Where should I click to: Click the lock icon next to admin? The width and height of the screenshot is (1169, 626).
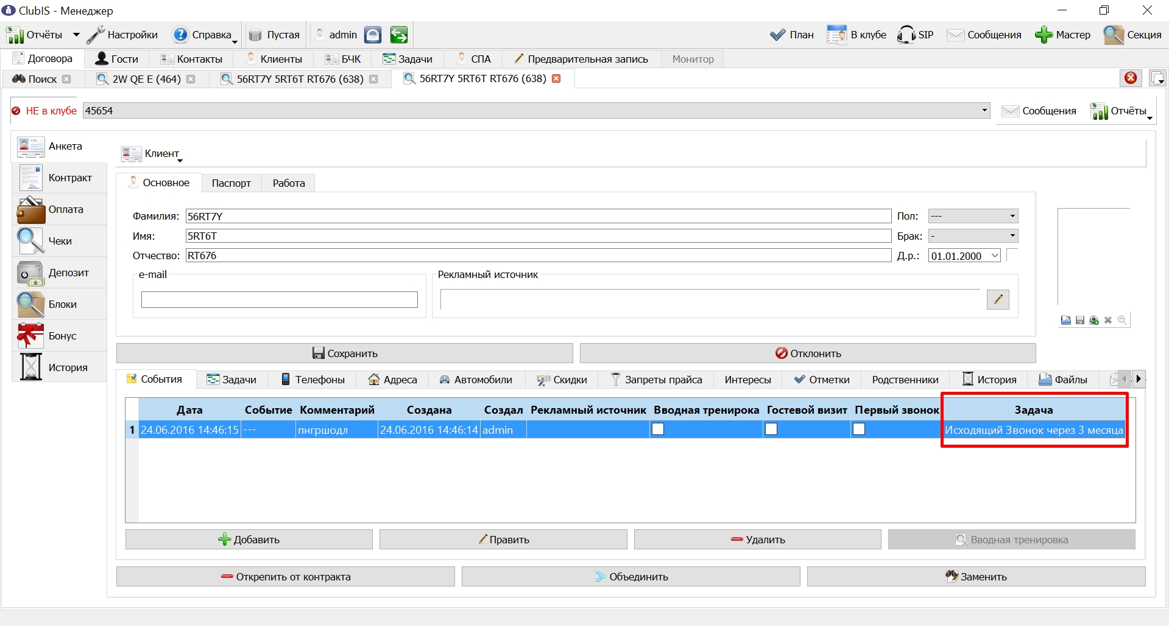pos(373,35)
